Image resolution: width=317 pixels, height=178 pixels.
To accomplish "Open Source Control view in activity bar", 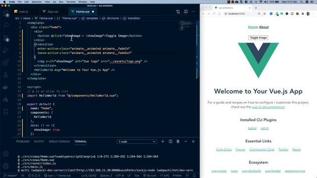I will [6, 38].
